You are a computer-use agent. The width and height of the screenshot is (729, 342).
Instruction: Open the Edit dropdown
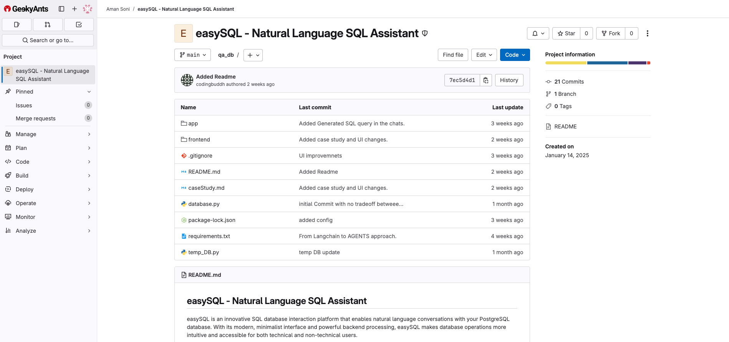point(484,55)
